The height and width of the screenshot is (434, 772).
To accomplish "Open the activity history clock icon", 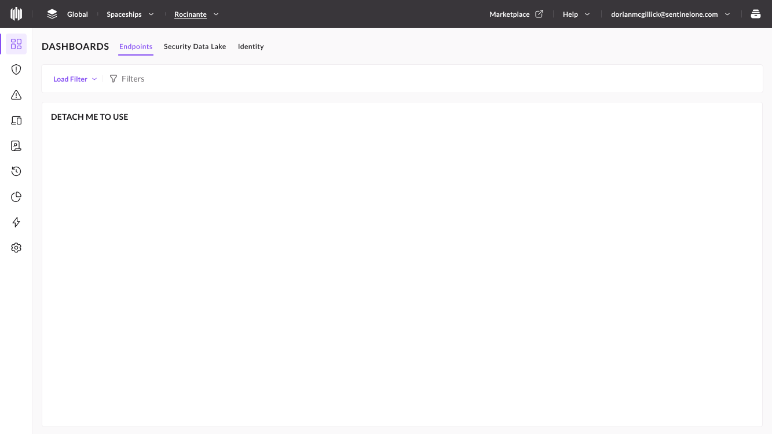I will click(16, 171).
